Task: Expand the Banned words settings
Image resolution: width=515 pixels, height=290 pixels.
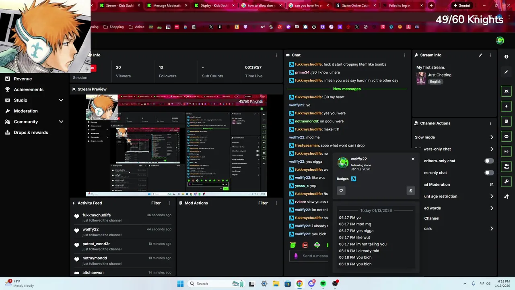Action: pos(492,208)
